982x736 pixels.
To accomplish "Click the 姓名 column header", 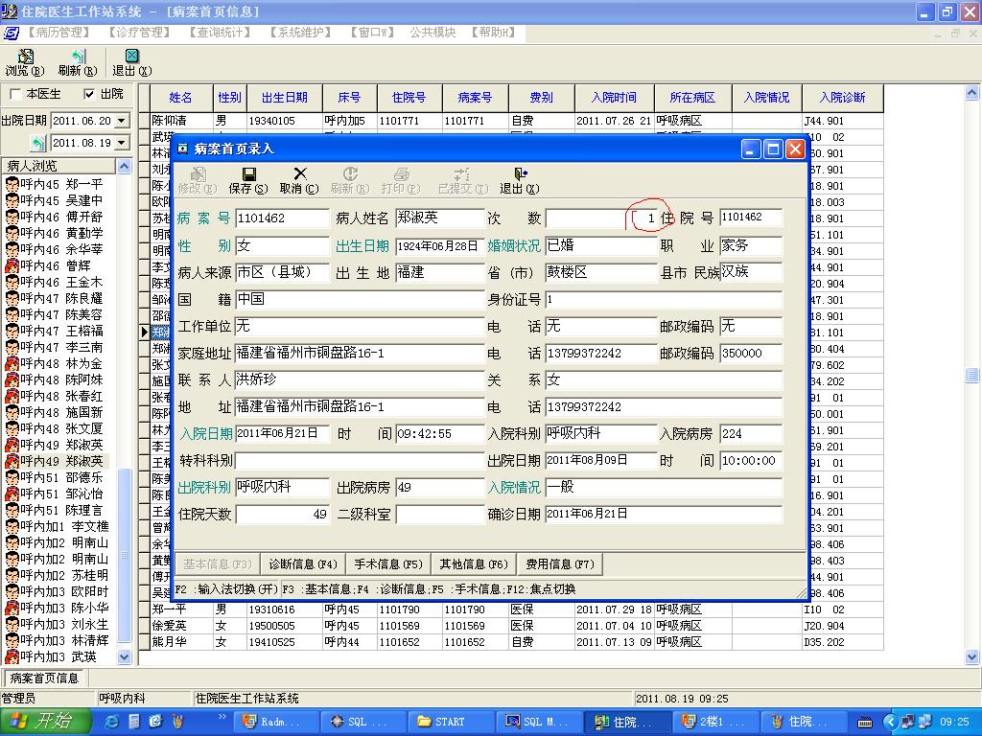I will [x=181, y=97].
